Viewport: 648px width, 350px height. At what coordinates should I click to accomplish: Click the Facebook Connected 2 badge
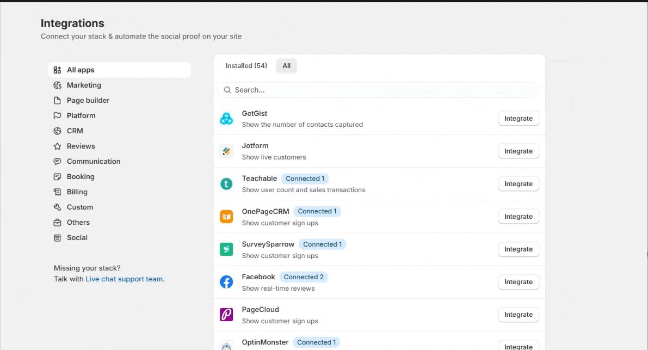click(x=304, y=277)
